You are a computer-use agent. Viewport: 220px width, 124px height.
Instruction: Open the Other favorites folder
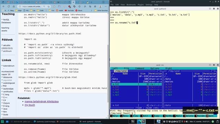click(101, 10)
